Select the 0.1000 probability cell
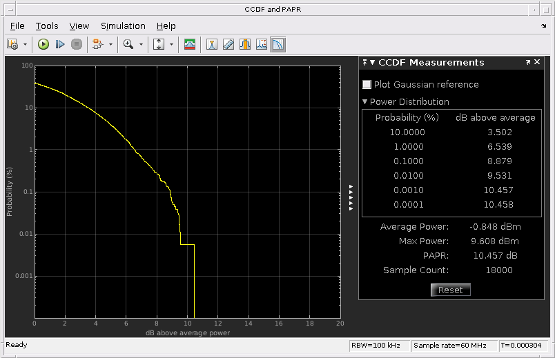555x358 pixels. pos(409,161)
